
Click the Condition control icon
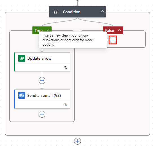(56, 12)
